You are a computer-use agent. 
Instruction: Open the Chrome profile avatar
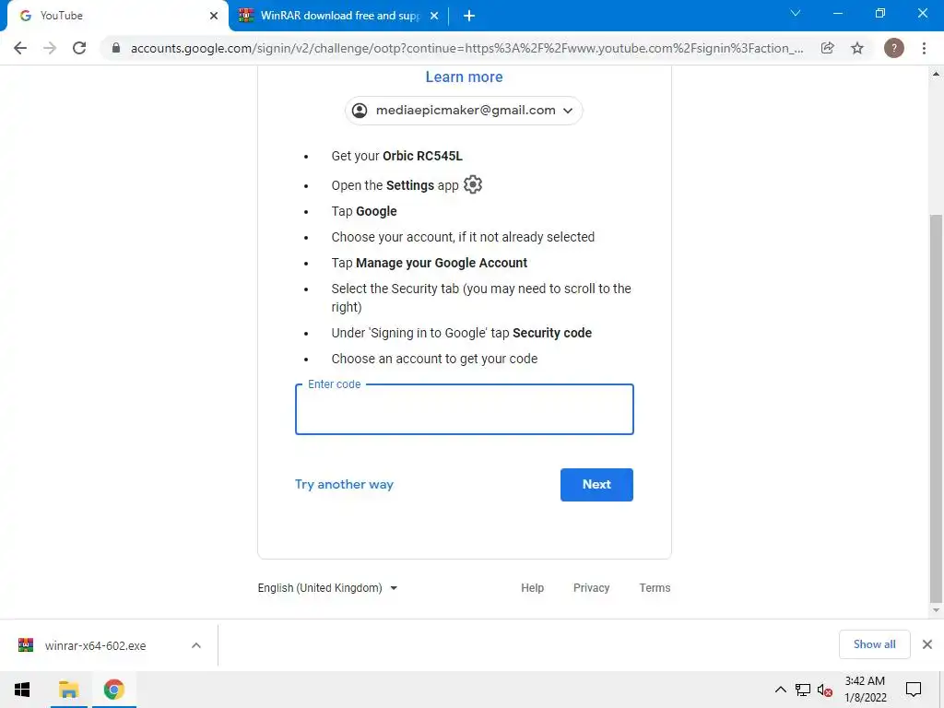click(x=894, y=48)
